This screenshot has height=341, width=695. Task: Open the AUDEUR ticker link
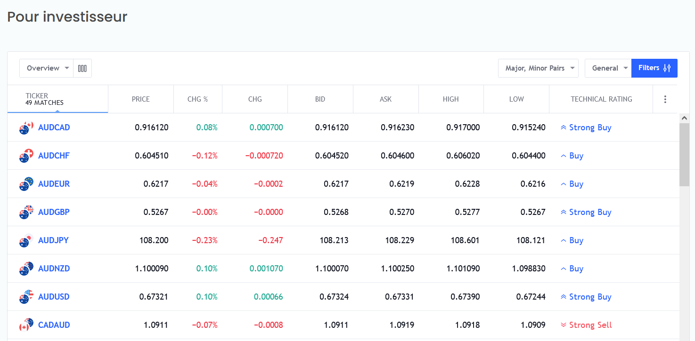click(54, 184)
